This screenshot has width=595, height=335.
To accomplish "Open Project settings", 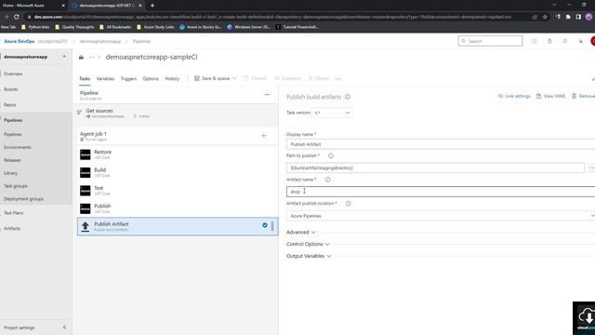I will click(19, 328).
